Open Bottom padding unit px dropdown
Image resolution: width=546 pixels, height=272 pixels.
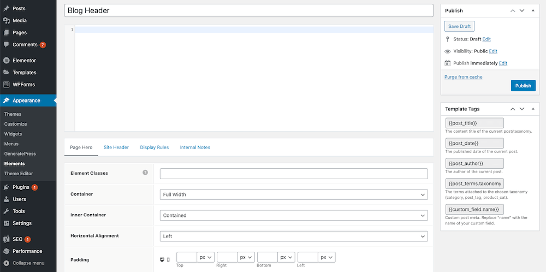(286, 257)
